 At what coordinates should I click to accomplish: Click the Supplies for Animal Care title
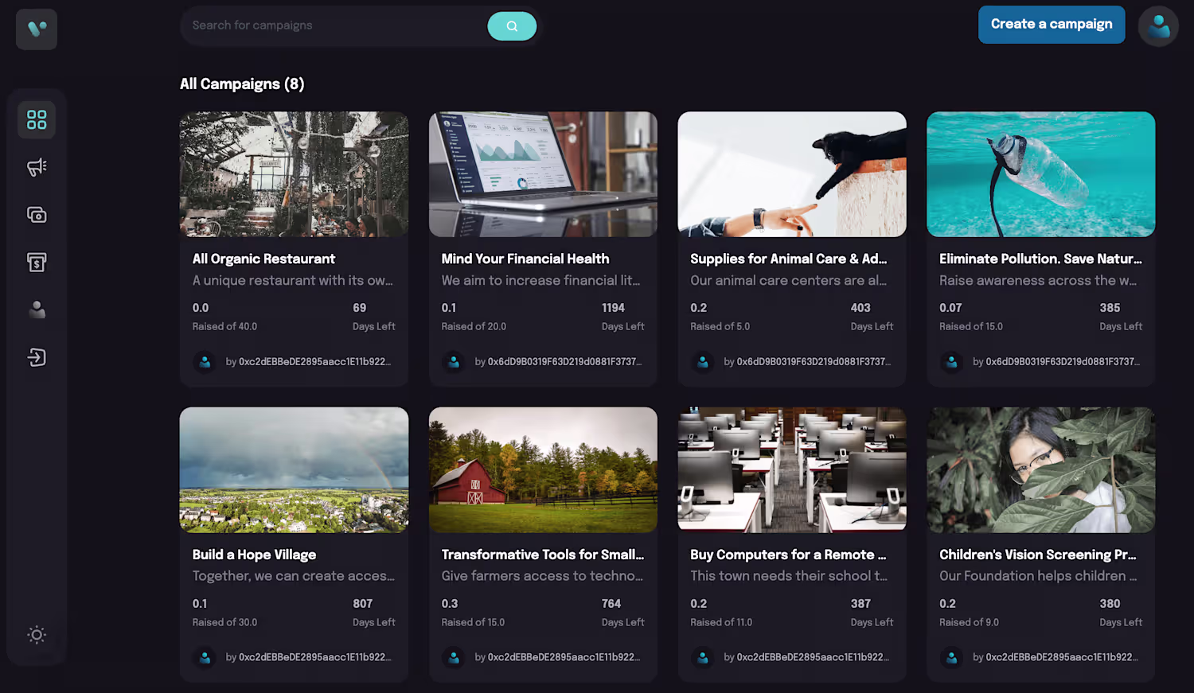click(788, 259)
